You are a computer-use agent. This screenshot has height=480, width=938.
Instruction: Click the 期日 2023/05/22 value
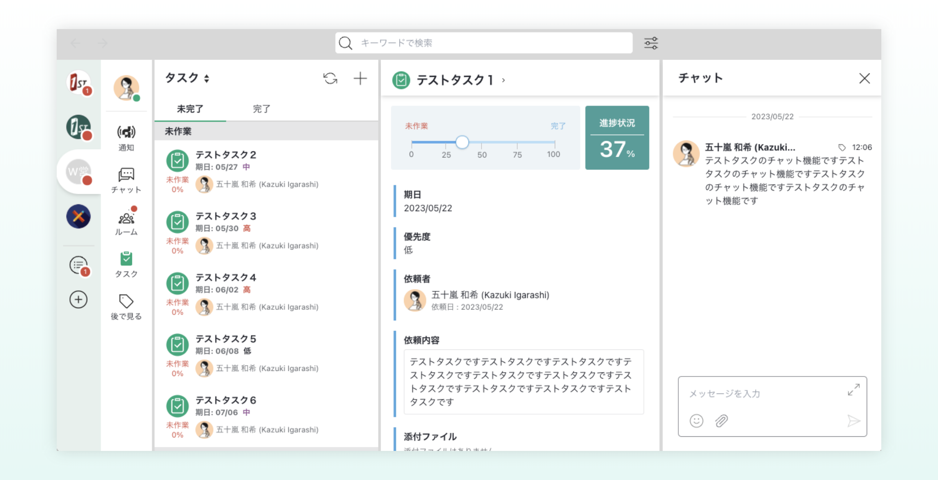tap(428, 208)
